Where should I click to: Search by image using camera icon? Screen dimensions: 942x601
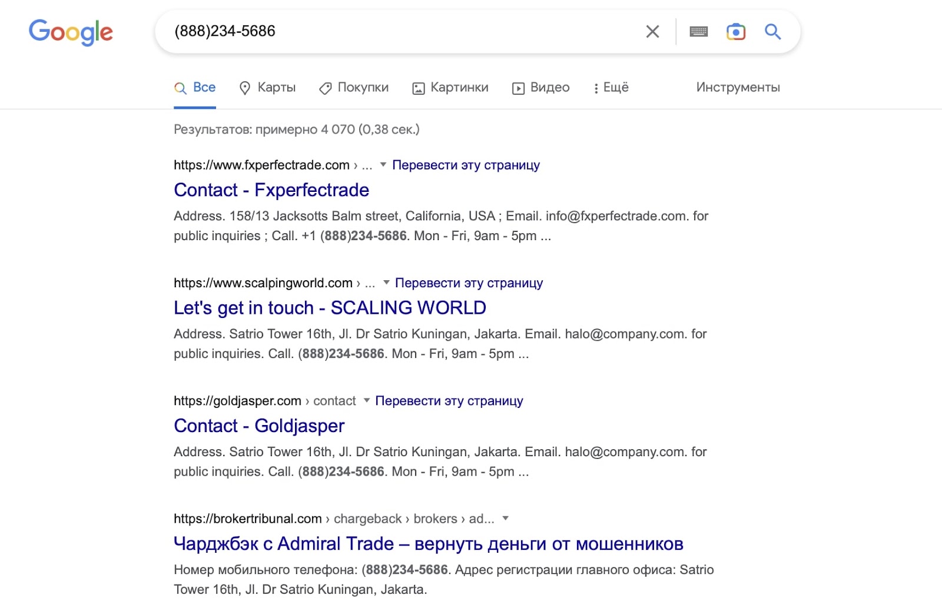point(736,31)
